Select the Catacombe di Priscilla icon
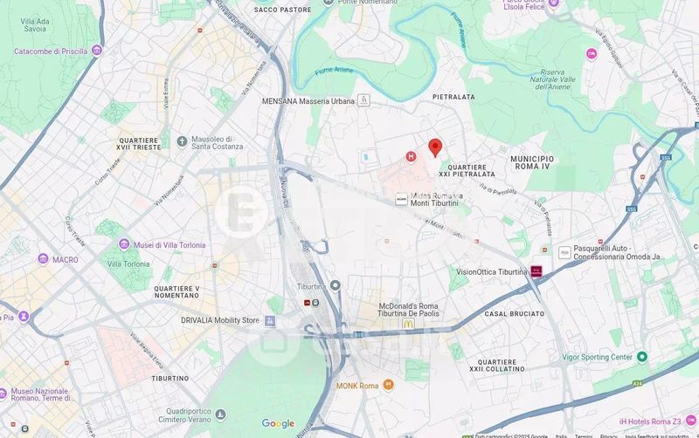699x438 pixels. pos(97,51)
